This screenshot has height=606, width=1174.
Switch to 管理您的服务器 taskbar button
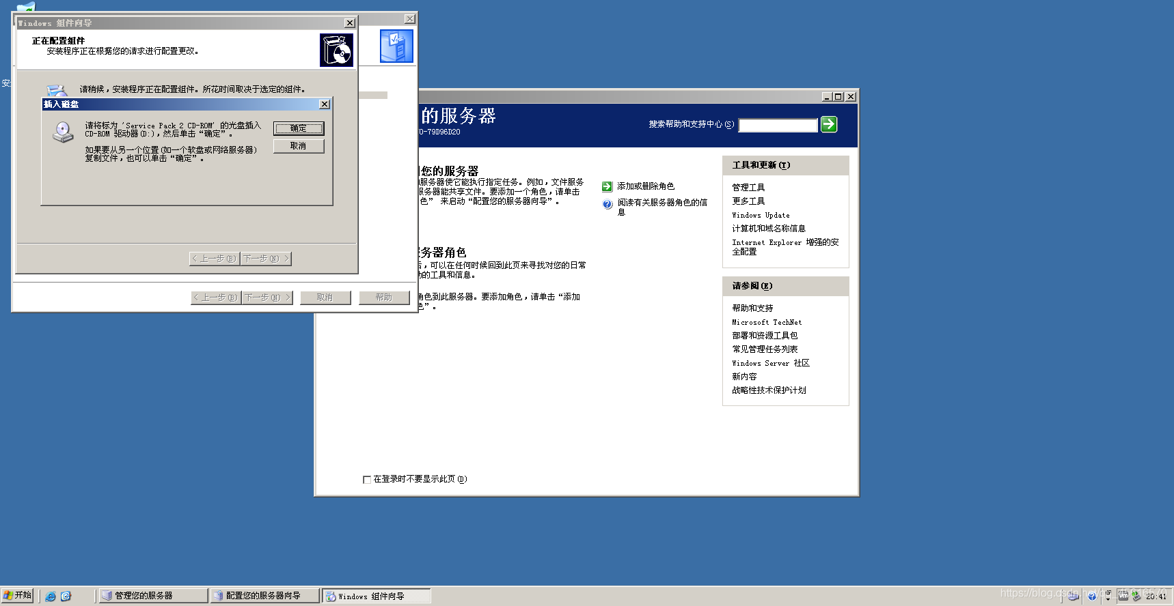point(154,596)
